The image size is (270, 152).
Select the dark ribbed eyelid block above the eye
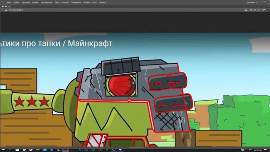click(121, 66)
